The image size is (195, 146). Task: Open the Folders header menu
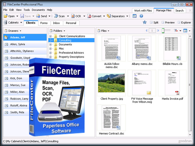pyautogui.click(x=64, y=31)
